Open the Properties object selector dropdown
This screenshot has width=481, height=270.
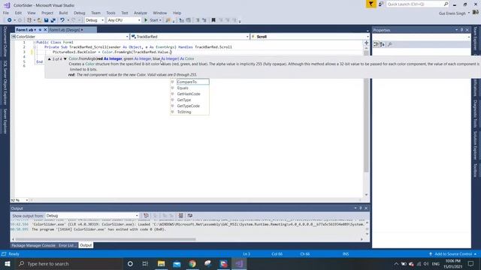(422, 37)
